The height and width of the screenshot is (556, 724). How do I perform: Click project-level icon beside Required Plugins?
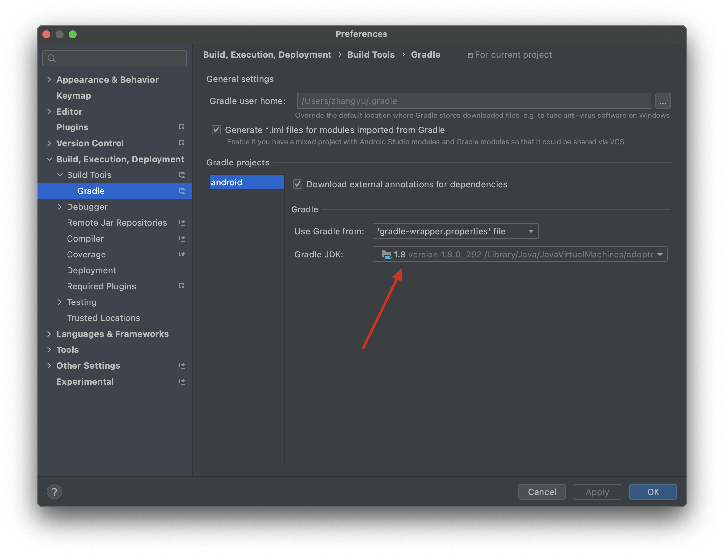182,286
